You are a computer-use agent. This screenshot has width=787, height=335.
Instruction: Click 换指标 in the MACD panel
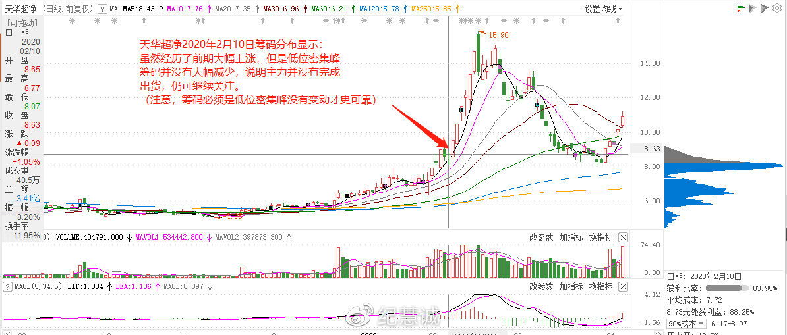coord(600,286)
